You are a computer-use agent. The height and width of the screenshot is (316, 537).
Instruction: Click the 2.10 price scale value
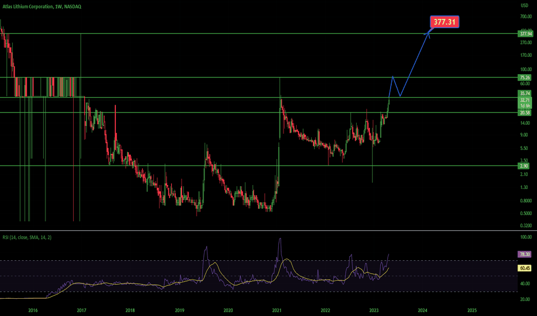(524, 174)
